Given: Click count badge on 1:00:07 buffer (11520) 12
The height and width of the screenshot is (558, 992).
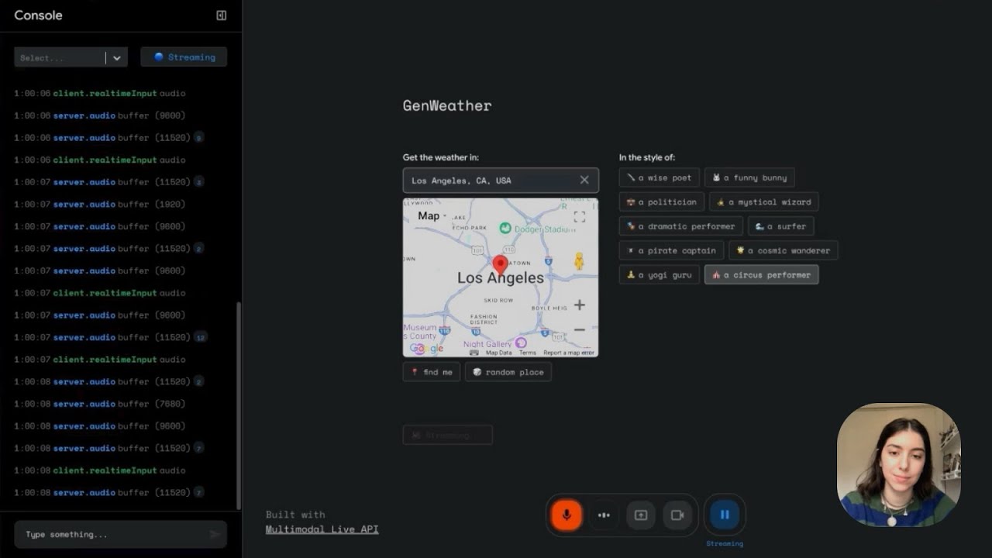Looking at the screenshot, I should 201,337.
